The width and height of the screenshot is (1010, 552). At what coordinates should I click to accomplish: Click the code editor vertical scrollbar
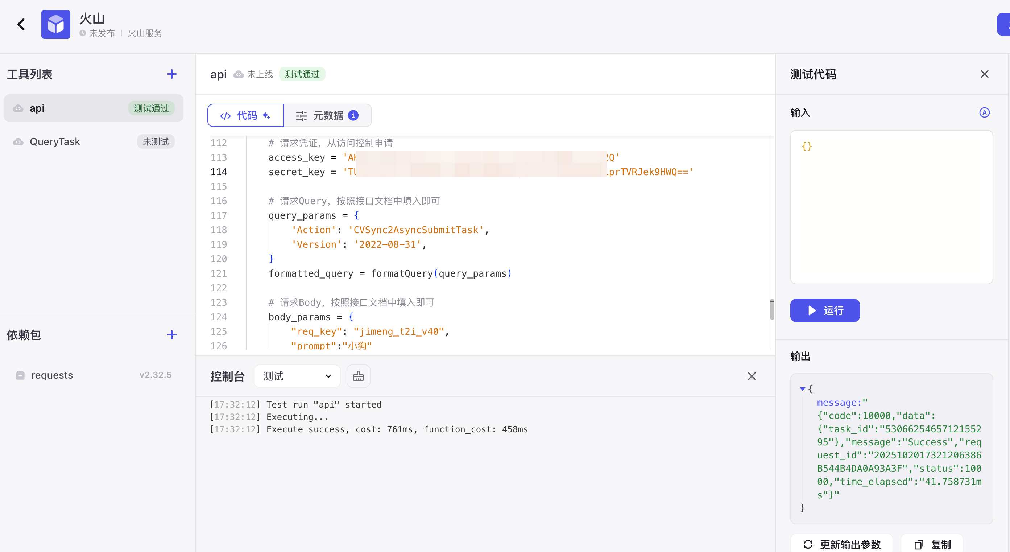pyautogui.click(x=771, y=309)
